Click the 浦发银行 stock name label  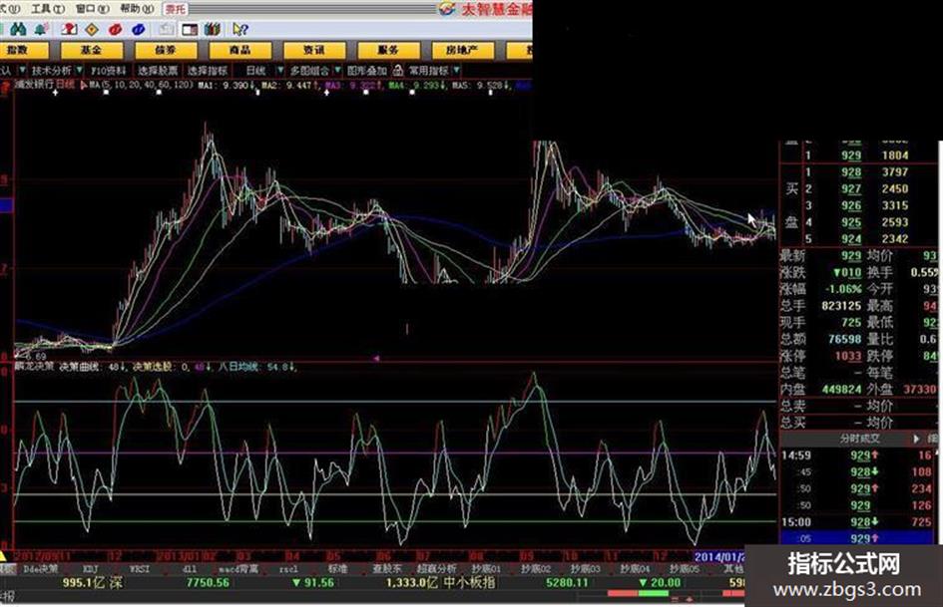coord(34,85)
